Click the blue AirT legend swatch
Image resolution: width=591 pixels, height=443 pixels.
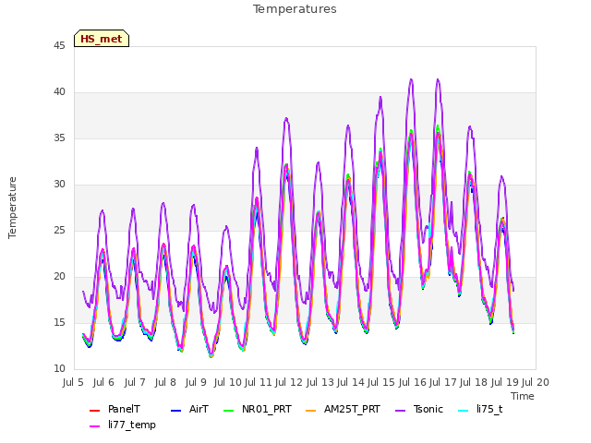click(175, 410)
